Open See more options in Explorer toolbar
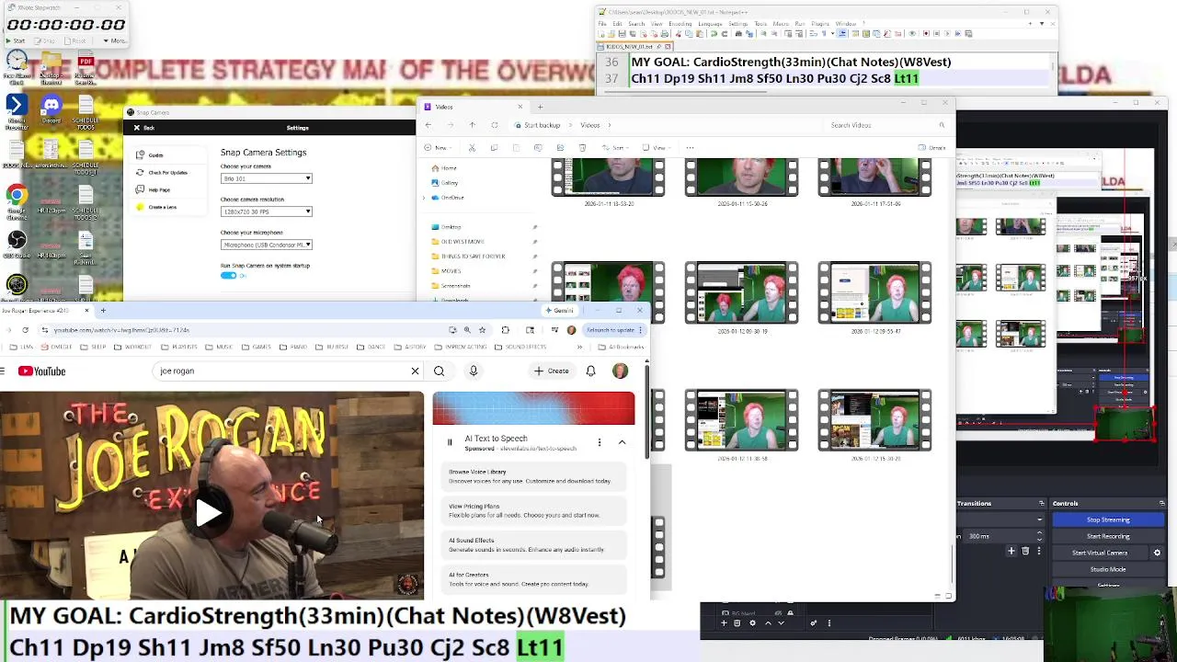Screen dimensions: 1177x662 (x=690, y=148)
